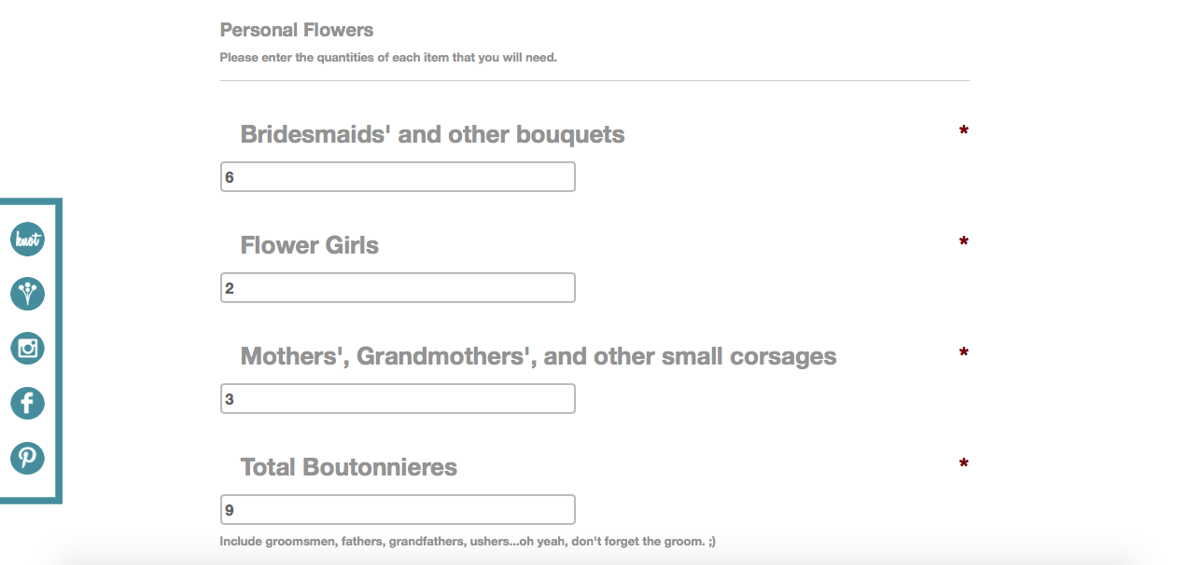Click the "Bridesmaids' and other bouquets" label
This screenshot has height=565, width=1190.
coord(432,134)
